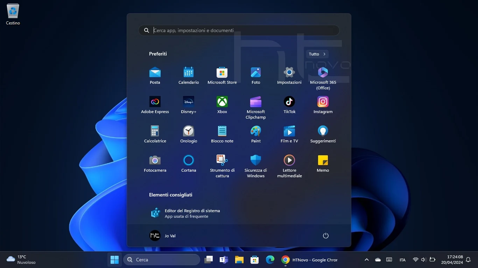
Task: Open Suggerimenti tips app
Action: pos(323,134)
